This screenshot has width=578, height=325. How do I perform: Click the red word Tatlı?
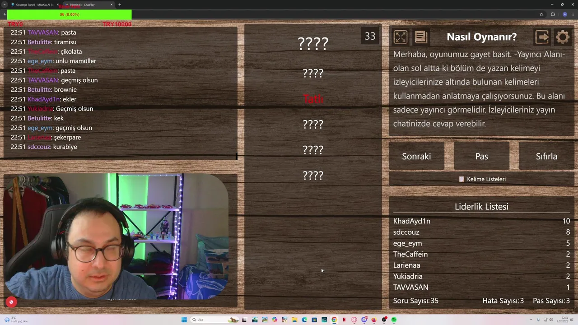[313, 99]
